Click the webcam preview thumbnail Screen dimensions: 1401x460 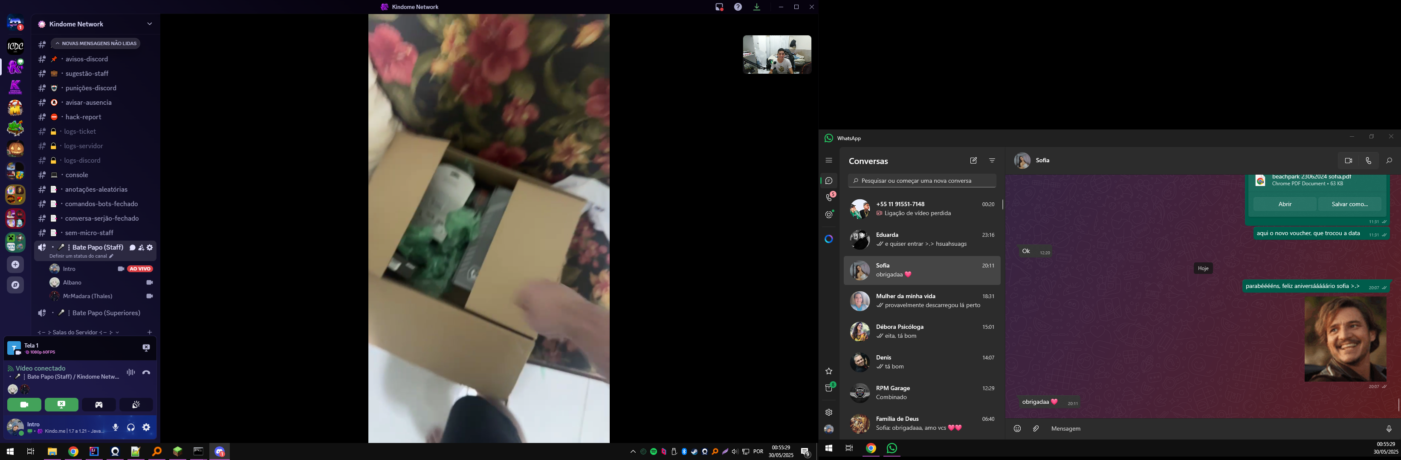(x=777, y=55)
